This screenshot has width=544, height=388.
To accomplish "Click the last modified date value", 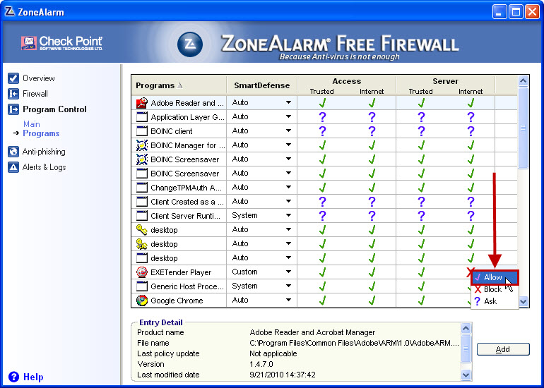I will click(283, 375).
